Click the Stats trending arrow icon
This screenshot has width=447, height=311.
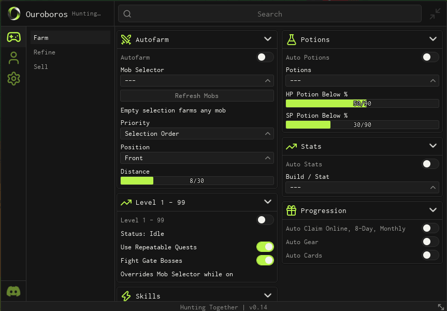[291, 146]
